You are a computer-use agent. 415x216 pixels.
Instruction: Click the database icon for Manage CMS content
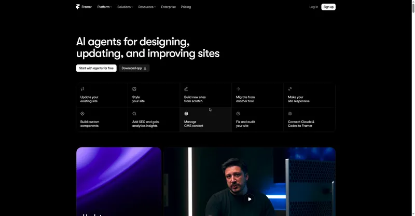[x=186, y=114]
